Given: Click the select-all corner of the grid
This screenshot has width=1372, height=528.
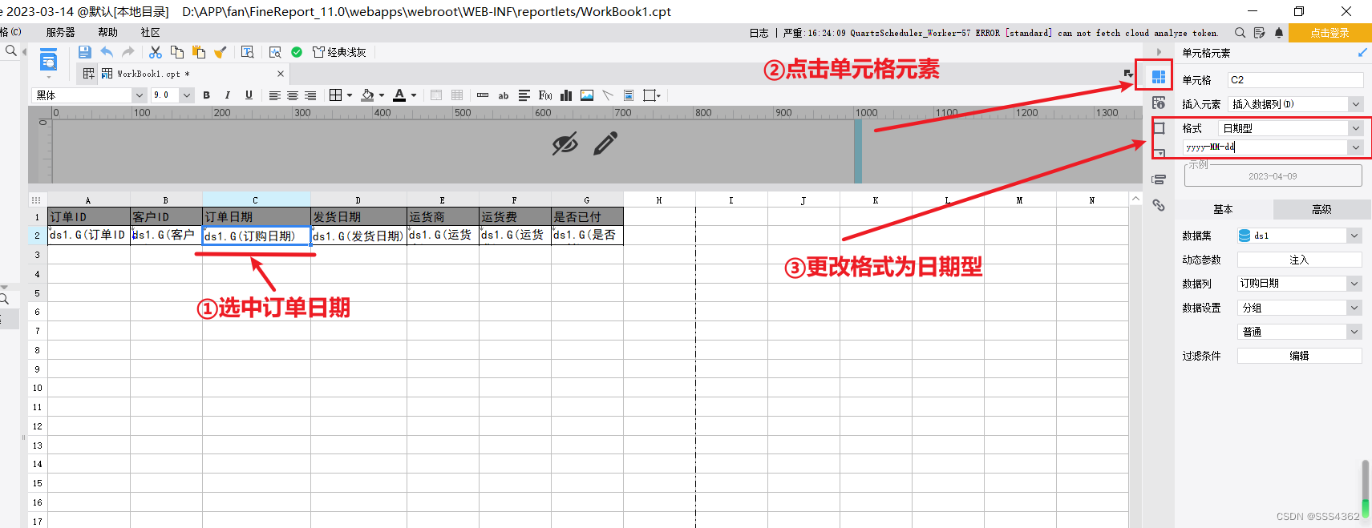Looking at the screenshot, I should [x=36, y=200].
